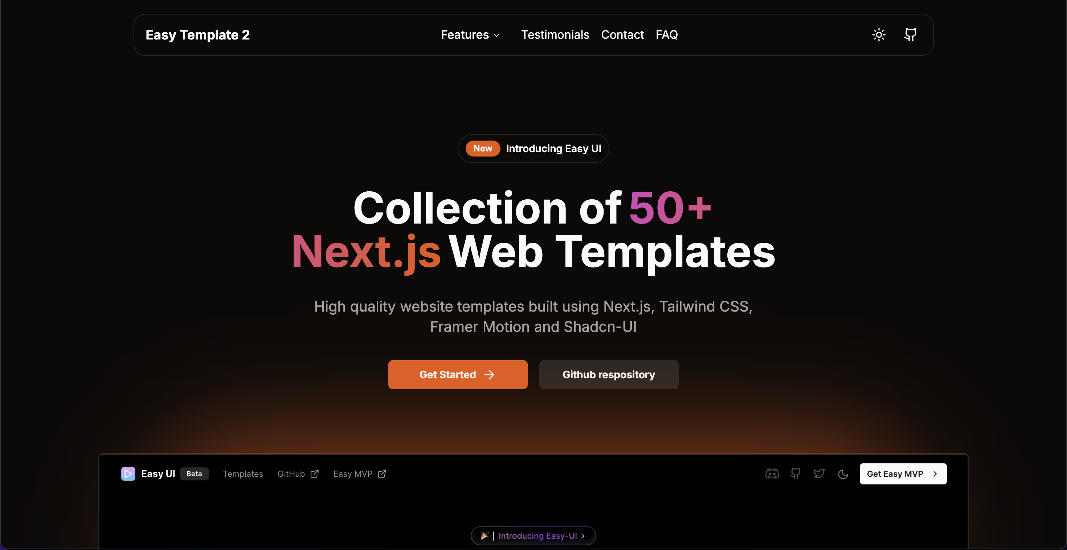Click the GitHub repository icon in navbar
1067x550 pixels.
pos(910,34)
